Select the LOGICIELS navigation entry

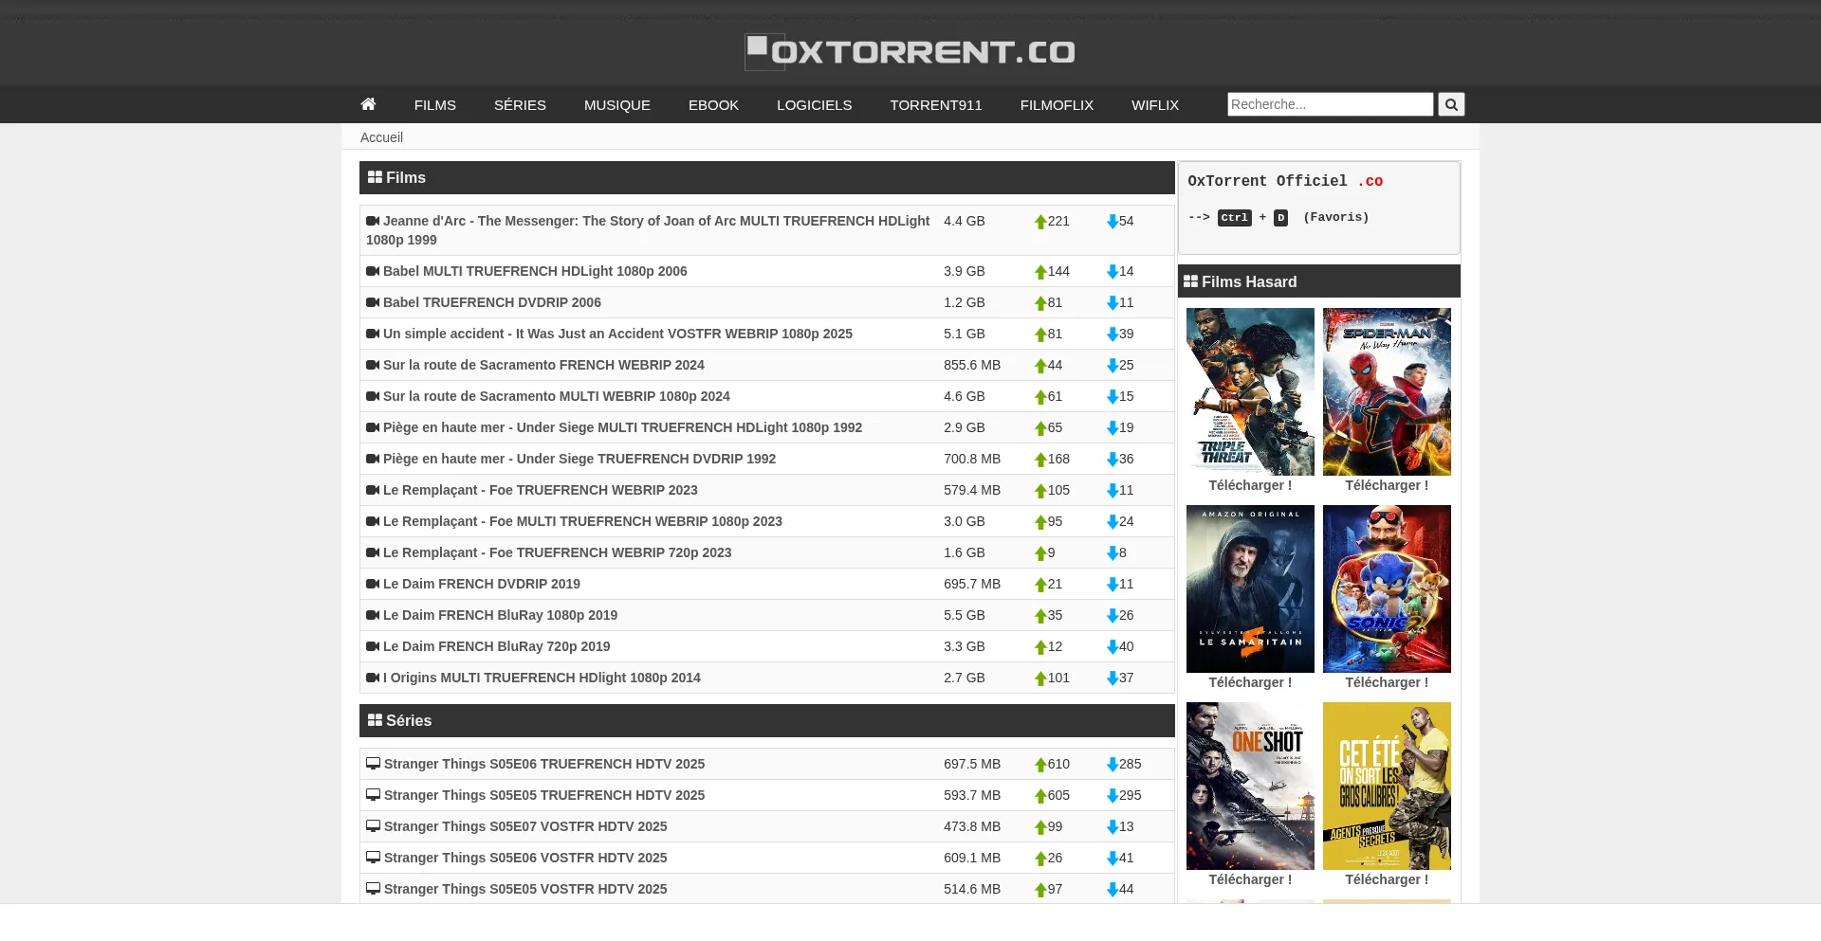814,104
